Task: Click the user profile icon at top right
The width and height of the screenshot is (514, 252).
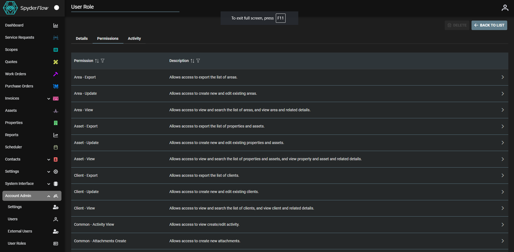Action: pos(505,8)
